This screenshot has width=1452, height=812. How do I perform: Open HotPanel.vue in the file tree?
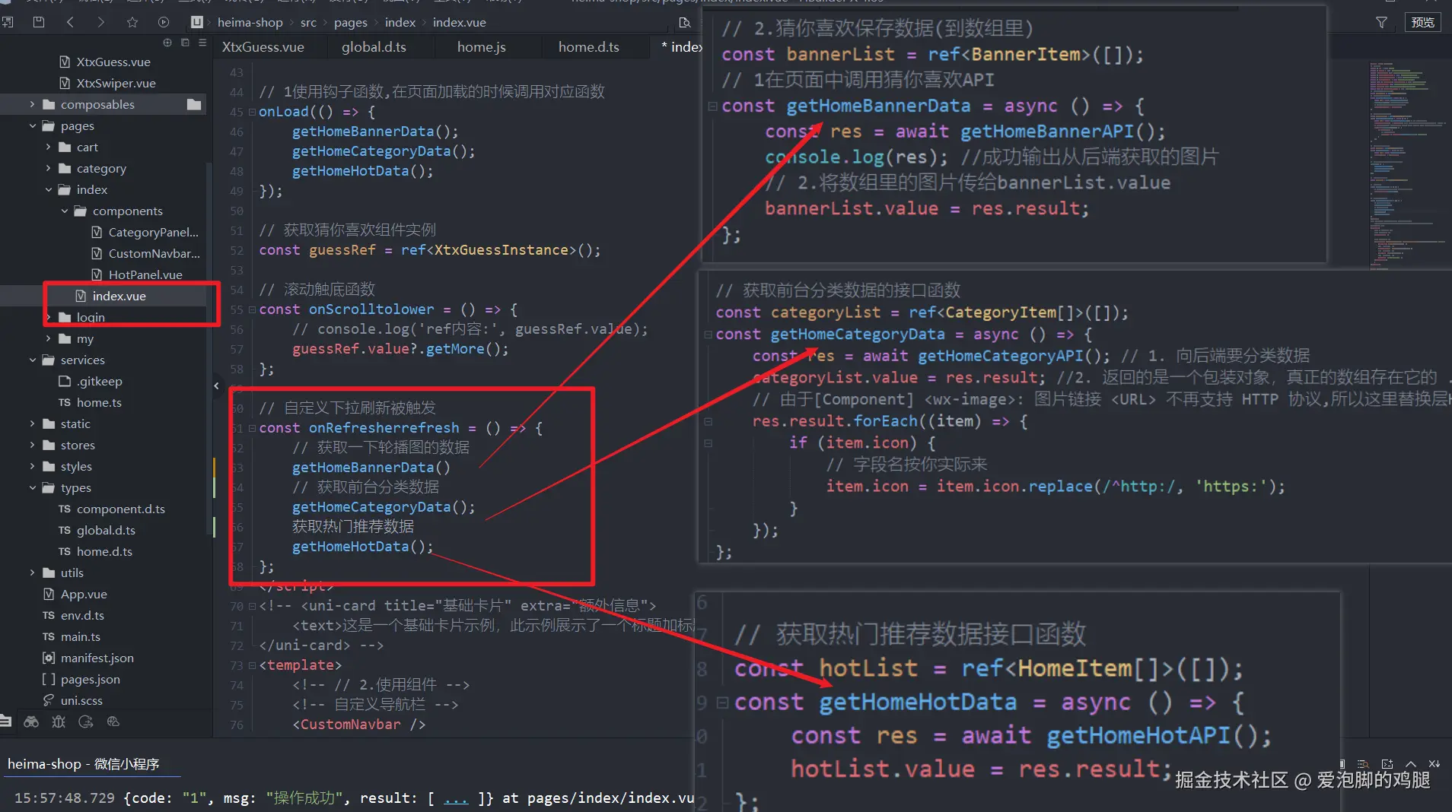(x=145, y=274)
